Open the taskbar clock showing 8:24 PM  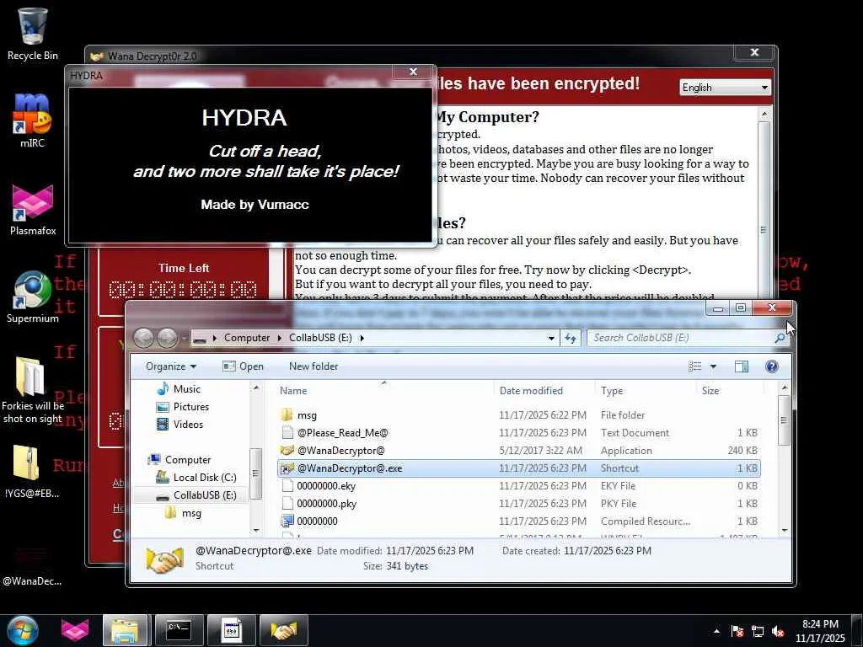[820, 631]
